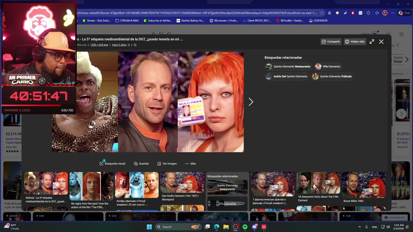Close the image detail viewer

pyautogui.click(x=381, y=42)
